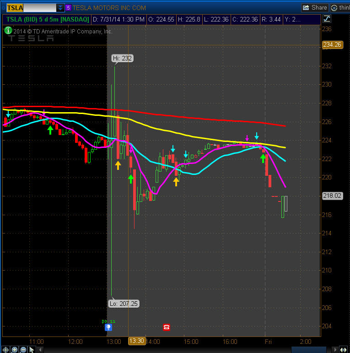Click the Share button
Image resolution: width=350 pixels, height=353 pixels.
tap(315, 8)
